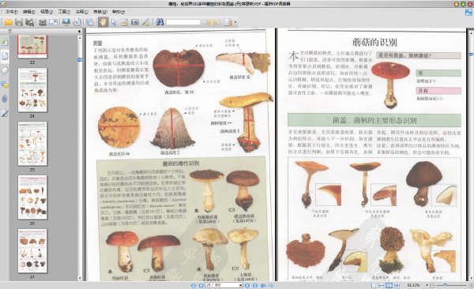
Task: Click the next view right arrow
Action: point(270,285)
